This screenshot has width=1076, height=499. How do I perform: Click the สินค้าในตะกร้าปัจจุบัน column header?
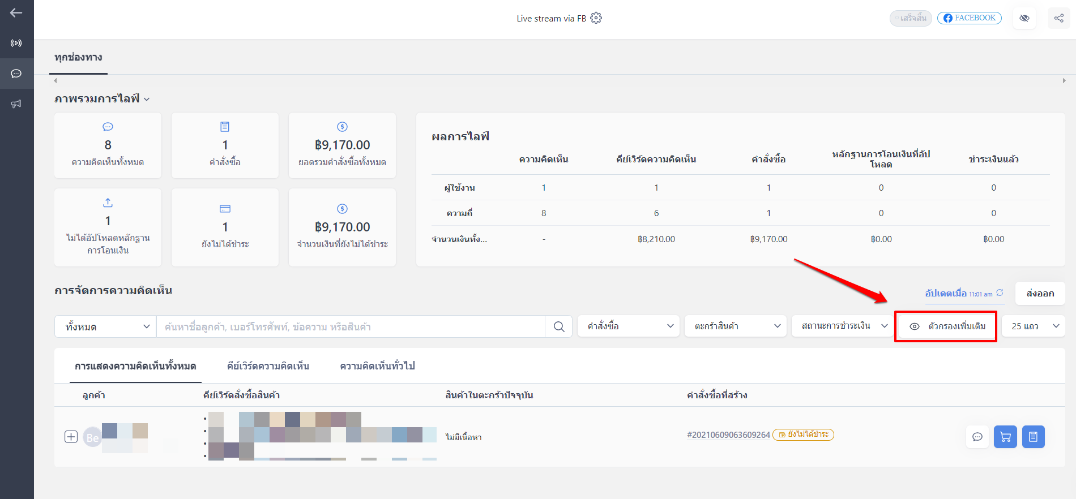pyautogui.click(x=489, y=395)
